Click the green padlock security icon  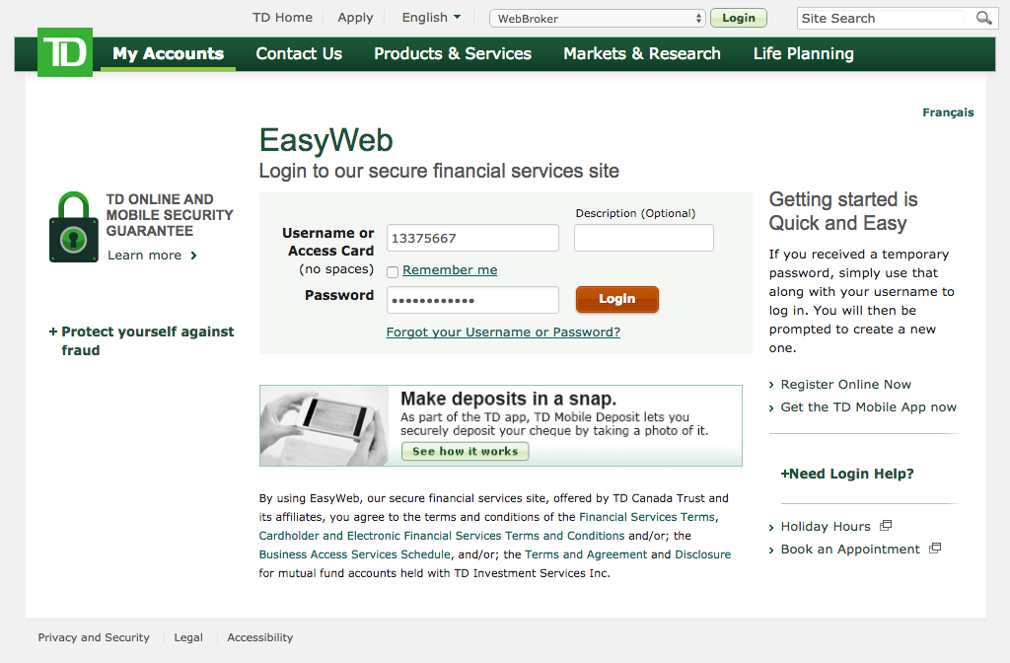pyautogui.click(x=73, y=227)
